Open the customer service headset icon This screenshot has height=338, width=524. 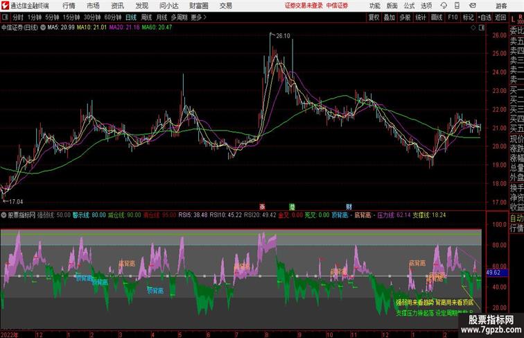[x=444, y=6]
